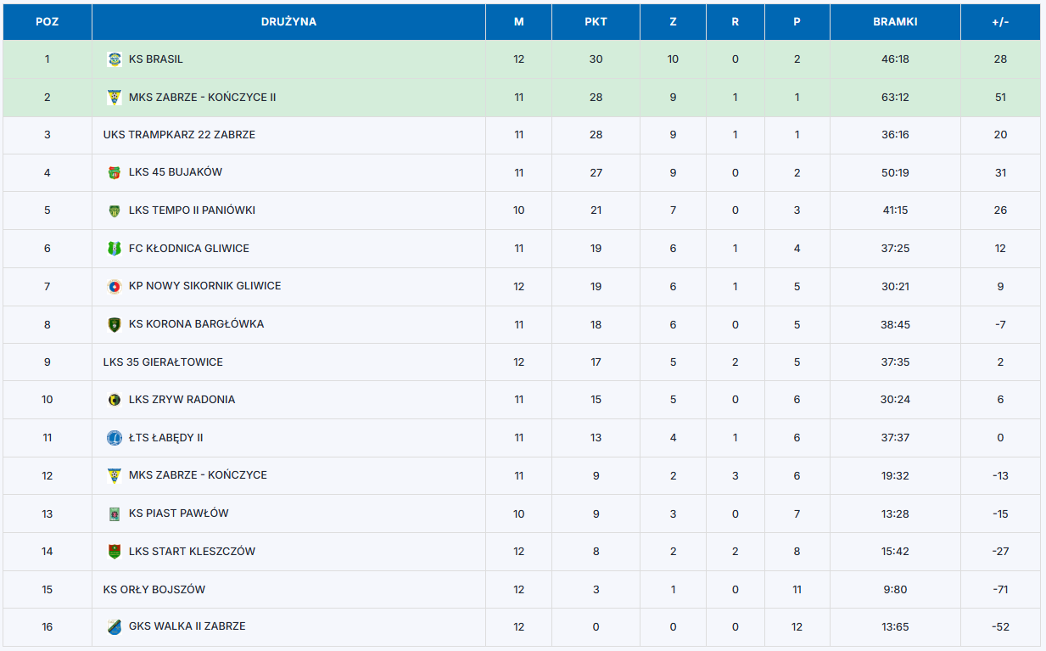Click the LKS Start Kleszczów crest icon

coord(115,552)
